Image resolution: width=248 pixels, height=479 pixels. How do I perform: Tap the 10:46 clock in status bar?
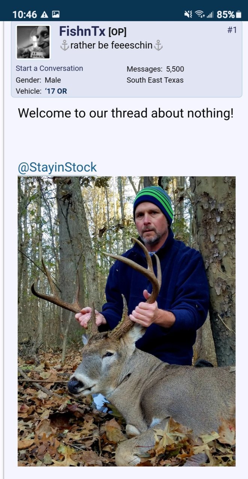(x=25, y=15)
